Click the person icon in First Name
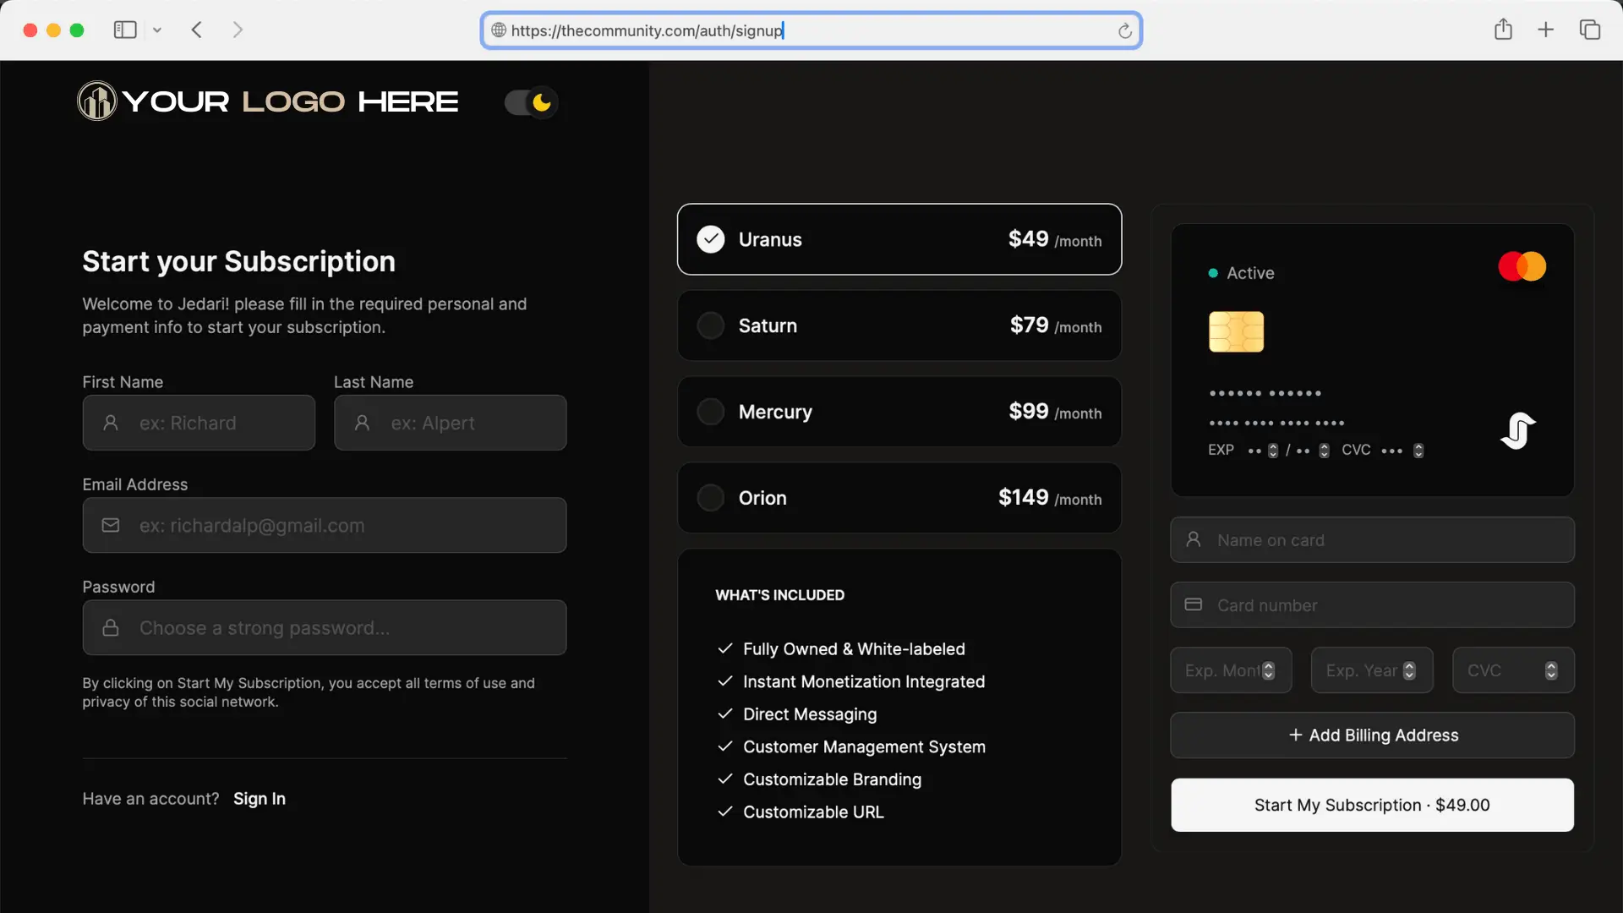1623x913 pixels. pos(111,423)
